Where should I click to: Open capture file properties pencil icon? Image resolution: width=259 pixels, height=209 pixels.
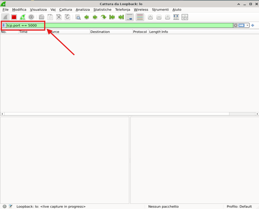[x=11, y=206]
